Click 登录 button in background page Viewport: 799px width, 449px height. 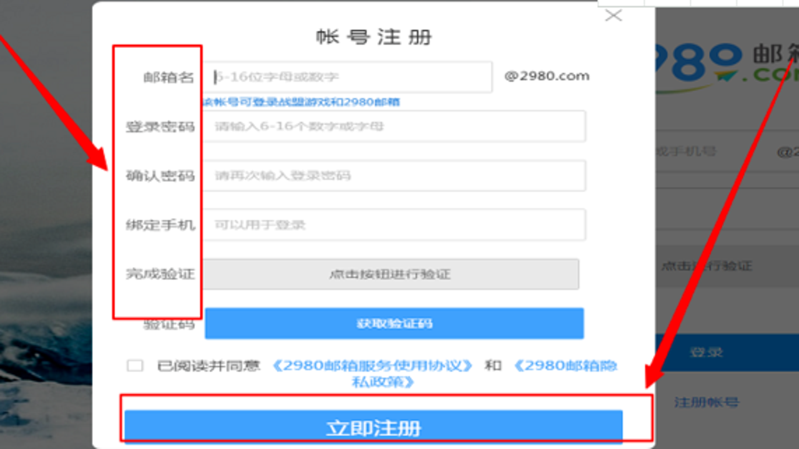[x=727, y=352]
